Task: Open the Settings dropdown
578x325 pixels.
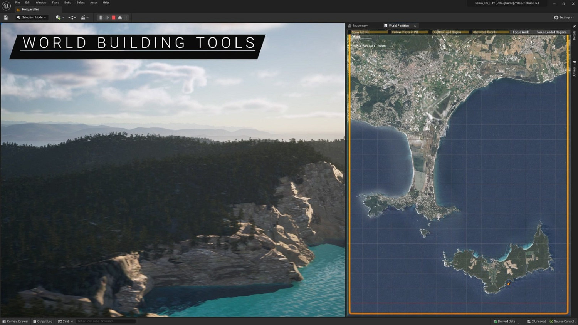Action: click(x=564, y=18)
